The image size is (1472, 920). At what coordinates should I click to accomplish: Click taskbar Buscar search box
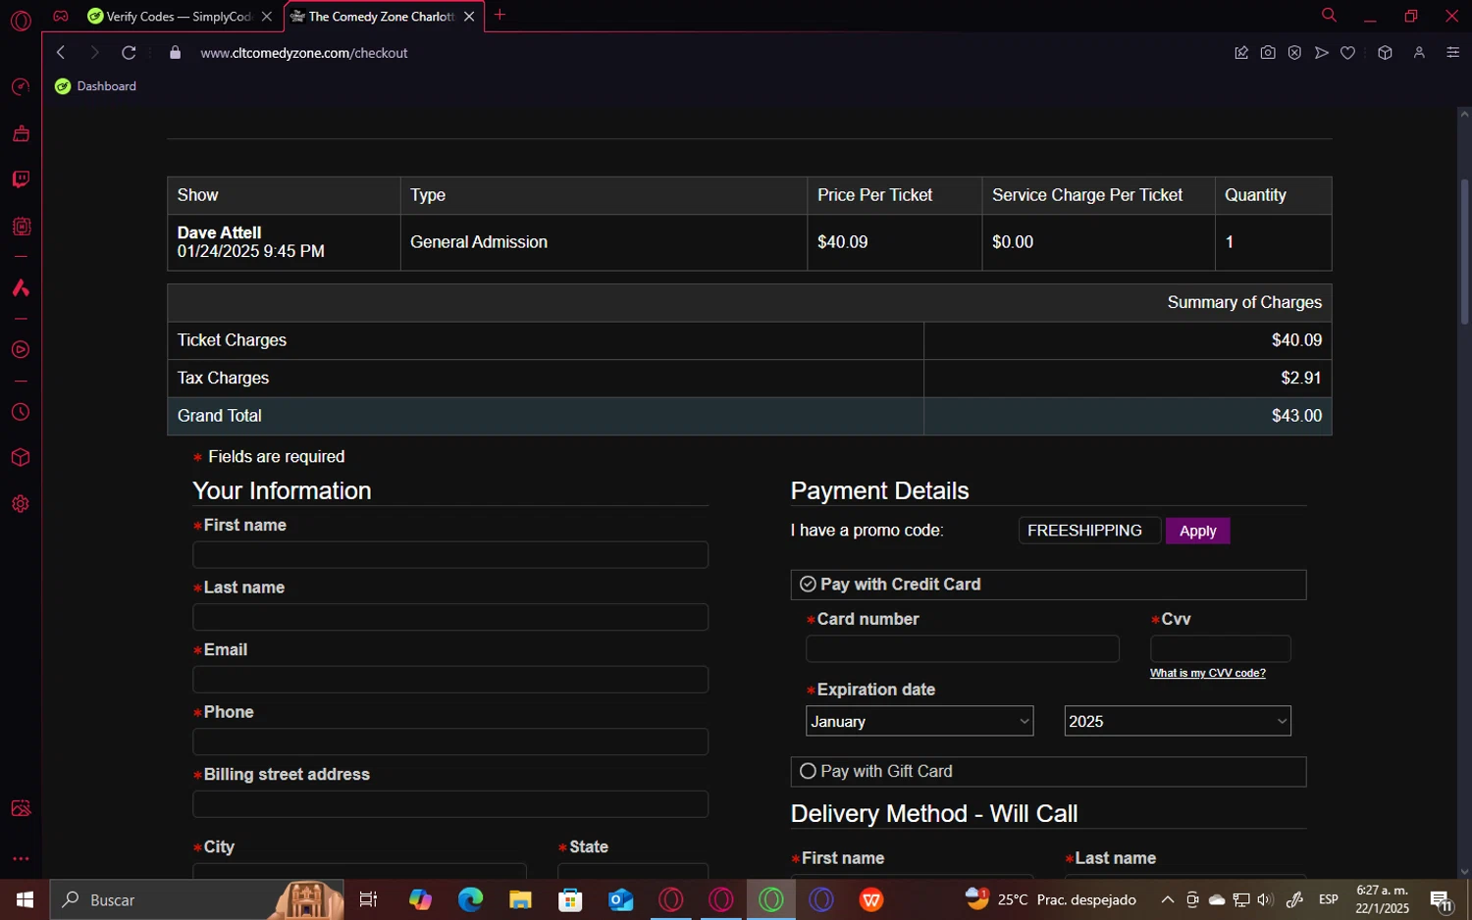(196, 899)
